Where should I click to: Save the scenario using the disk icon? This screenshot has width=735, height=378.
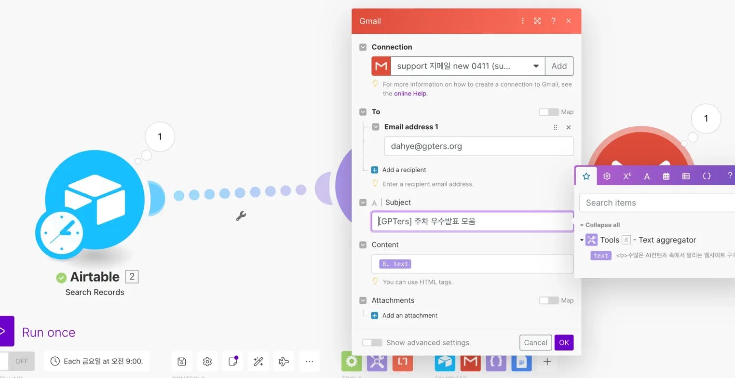tap(182, 361)
